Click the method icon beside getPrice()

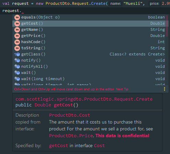[17, 36]
